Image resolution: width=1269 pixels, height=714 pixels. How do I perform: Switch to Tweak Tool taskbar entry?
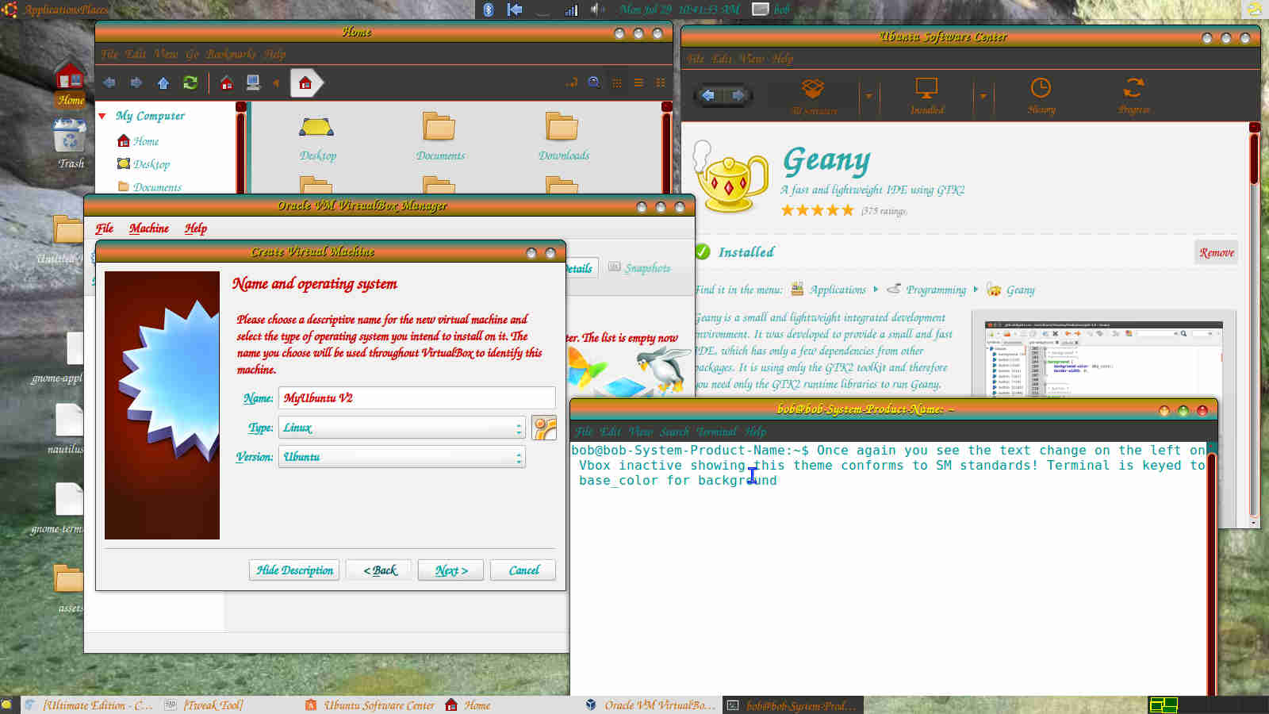click(x=204, y=705)
